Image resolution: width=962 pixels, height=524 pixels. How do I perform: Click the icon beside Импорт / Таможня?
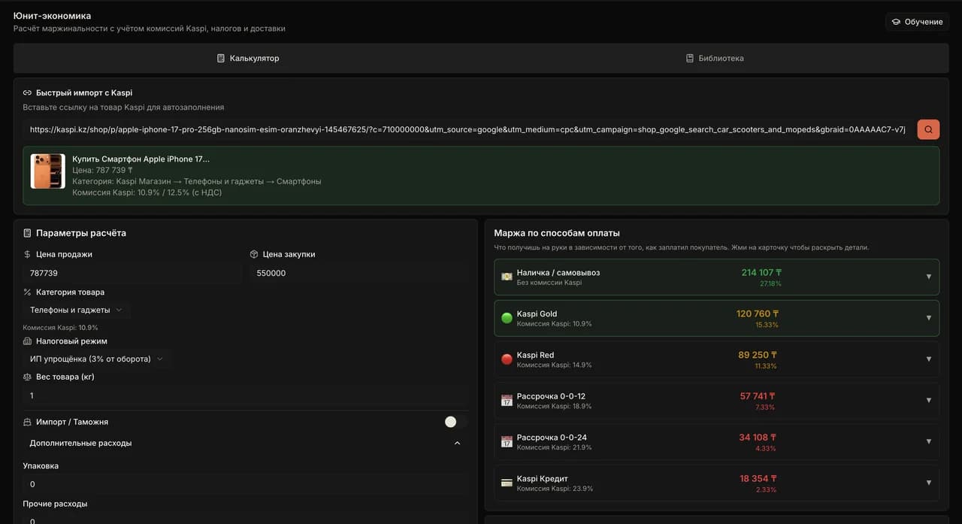point(27,422)
